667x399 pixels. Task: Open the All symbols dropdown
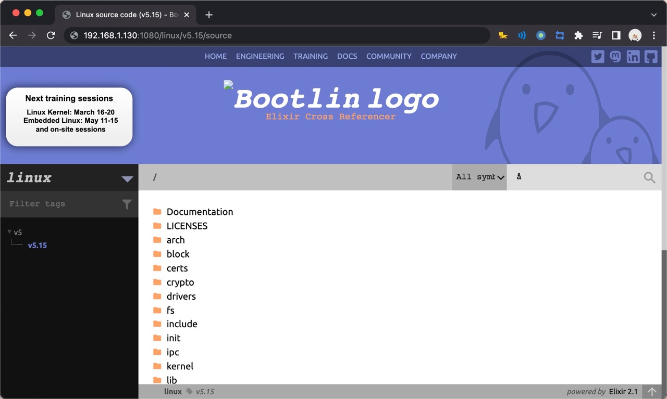479,177
